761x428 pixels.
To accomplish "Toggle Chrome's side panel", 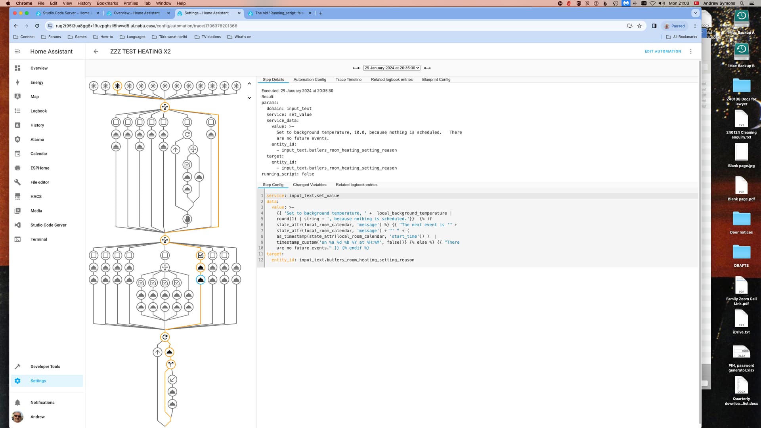I will click(x=654, y=26).
